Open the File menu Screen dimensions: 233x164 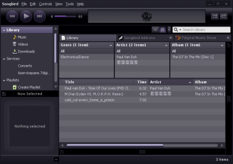pos(24,4)
